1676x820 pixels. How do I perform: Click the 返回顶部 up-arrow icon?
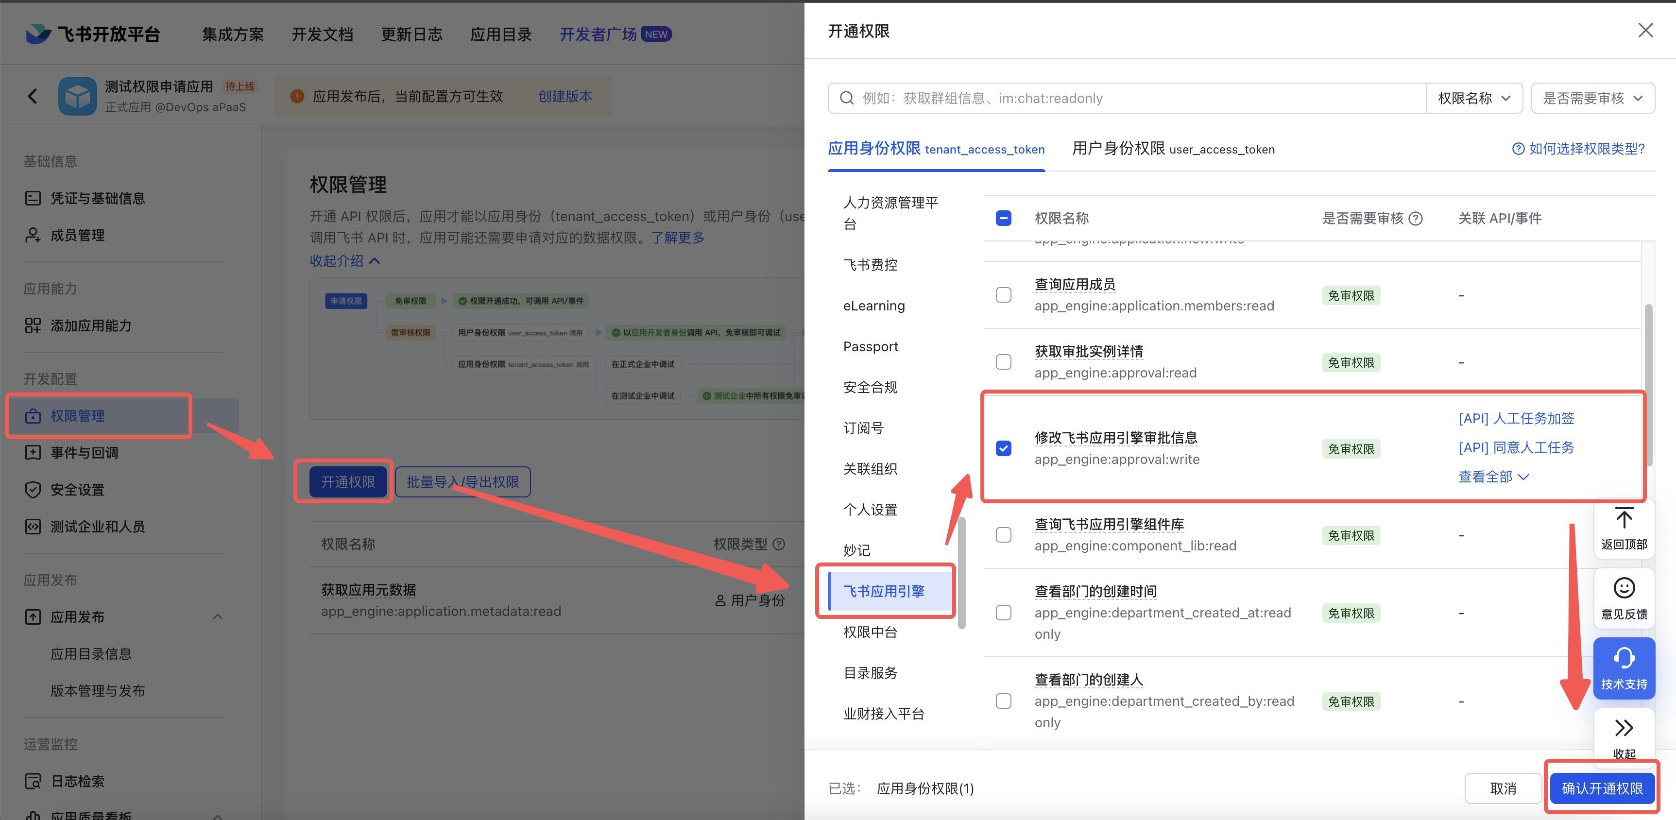click(x=1624, y=519)
